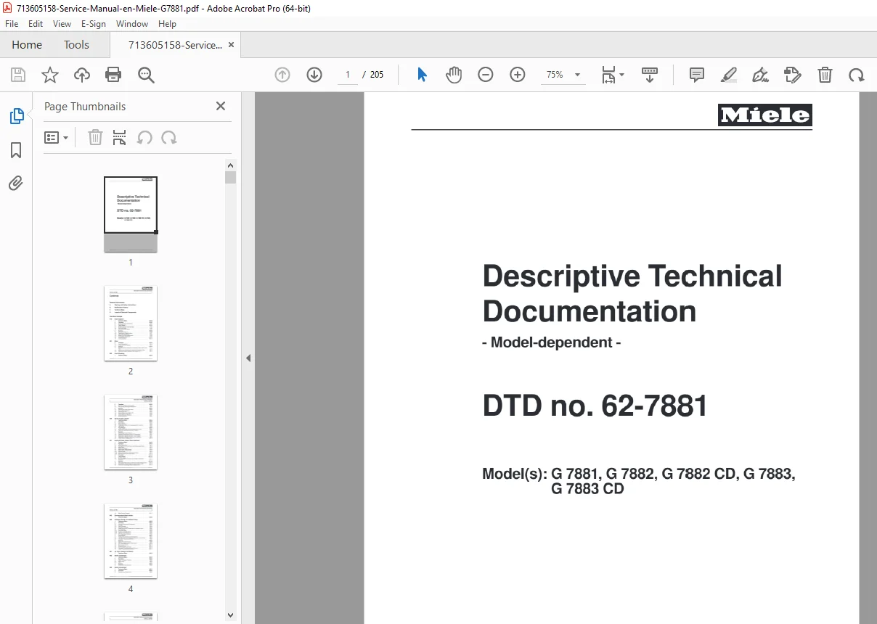Click the Miele logo on page
Screen dimensions: 877x624
pos(765,115)
